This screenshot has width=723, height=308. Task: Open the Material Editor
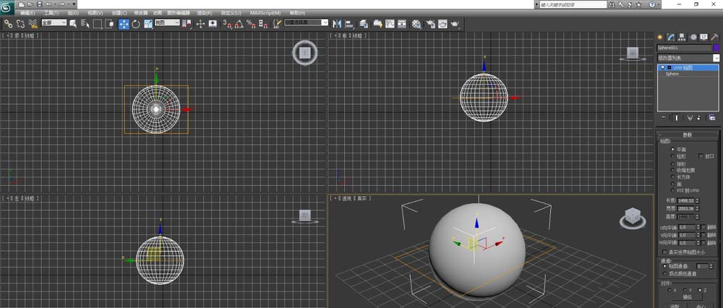click(416, 24)
